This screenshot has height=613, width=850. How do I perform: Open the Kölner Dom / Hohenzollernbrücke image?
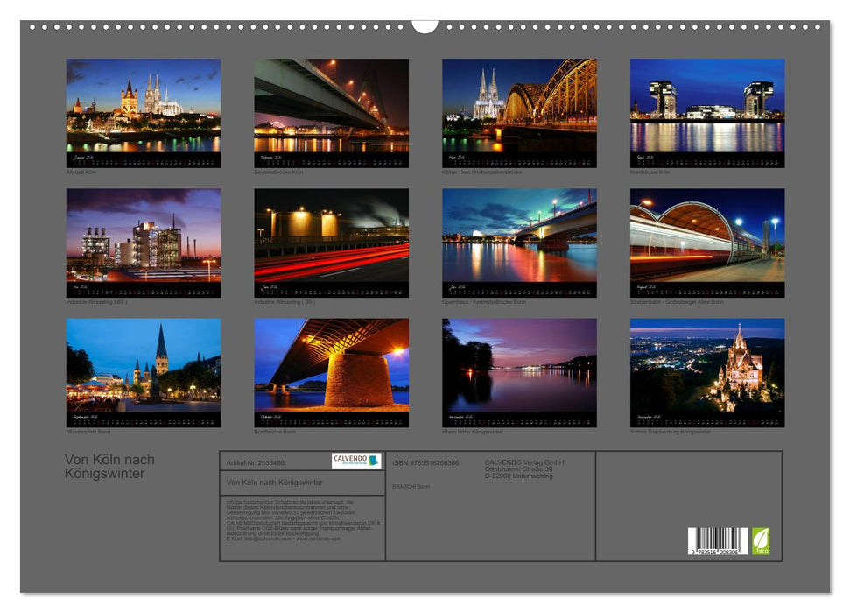click(519, 107)
